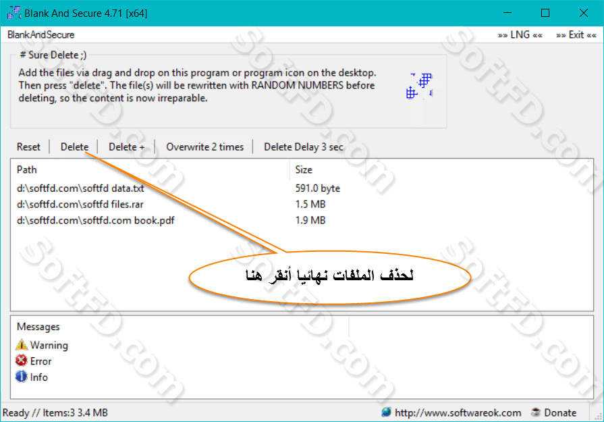604x422 pixels.
Task: Choose the Exit menu item
Action: point(576,34)
